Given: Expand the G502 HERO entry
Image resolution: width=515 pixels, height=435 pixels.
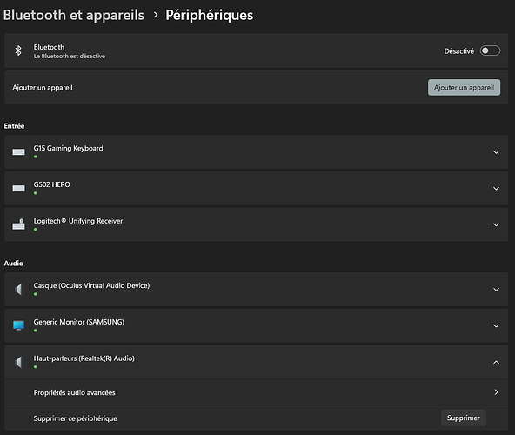Looking at the screenshot, I should pos(496,189).
